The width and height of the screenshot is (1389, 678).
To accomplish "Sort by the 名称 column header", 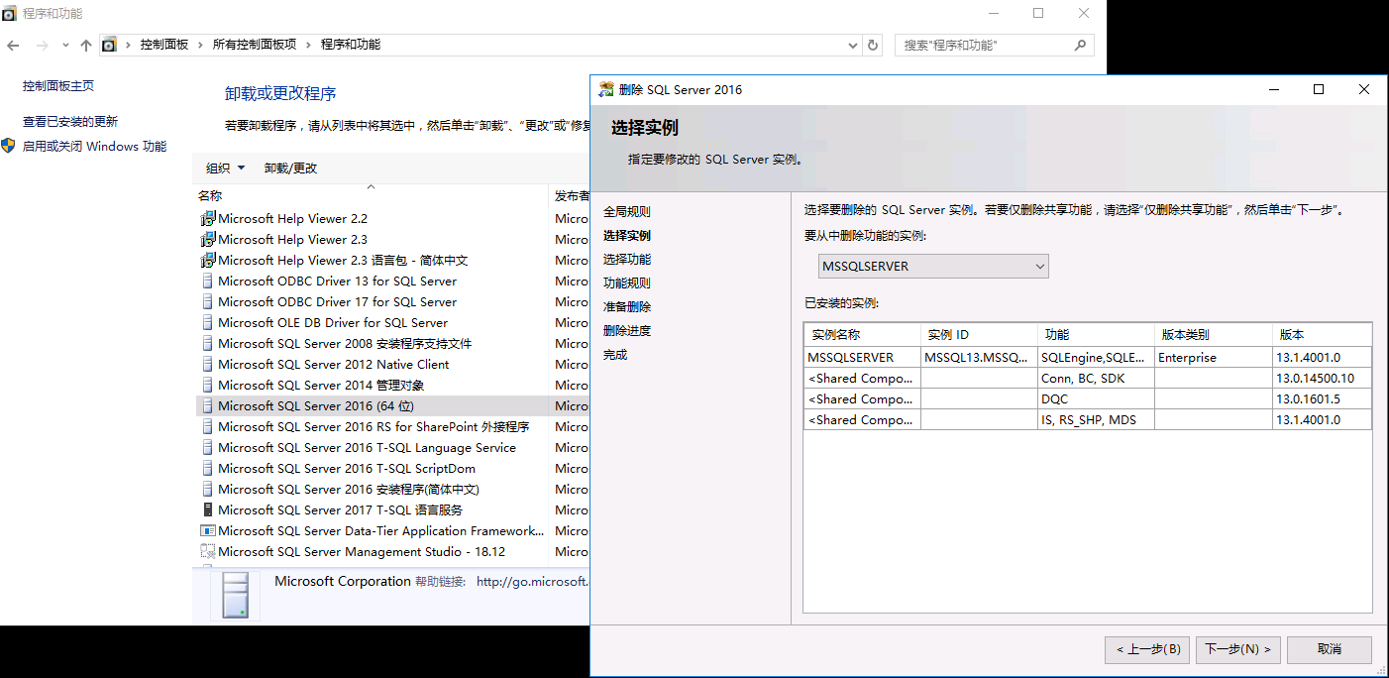I will click(372, 196).
